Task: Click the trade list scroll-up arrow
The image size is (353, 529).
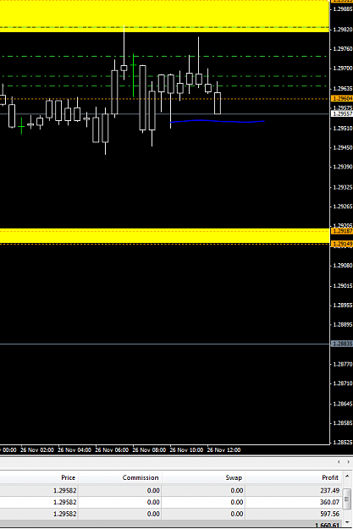Action: [347, 476]
